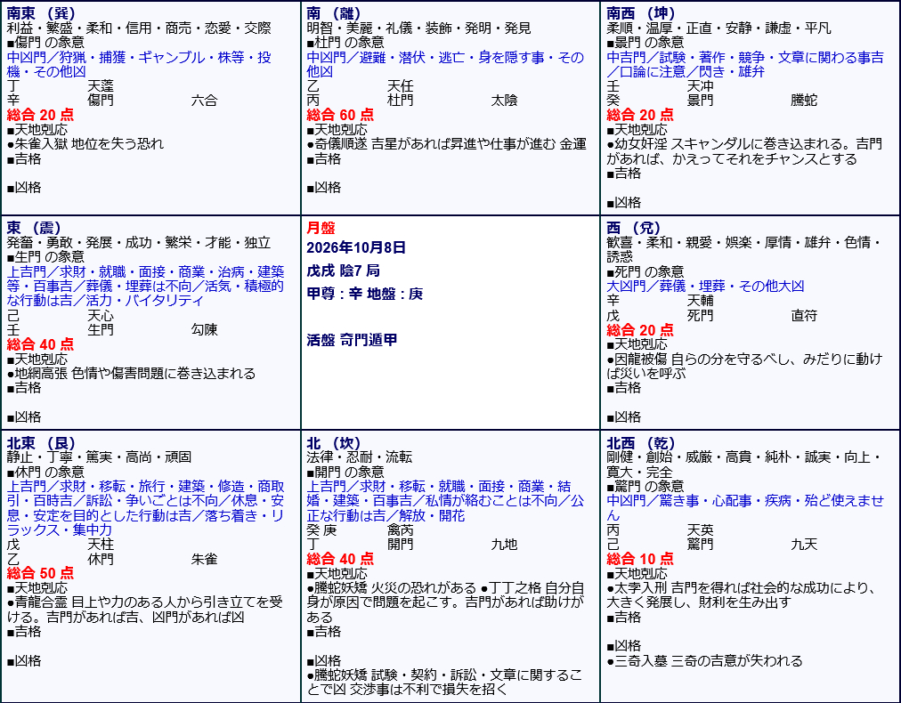Image resolution: width=901 pixels, height=703 pixels.
Task: Click the 休門 の象意 label
Action: pos(45,473)
